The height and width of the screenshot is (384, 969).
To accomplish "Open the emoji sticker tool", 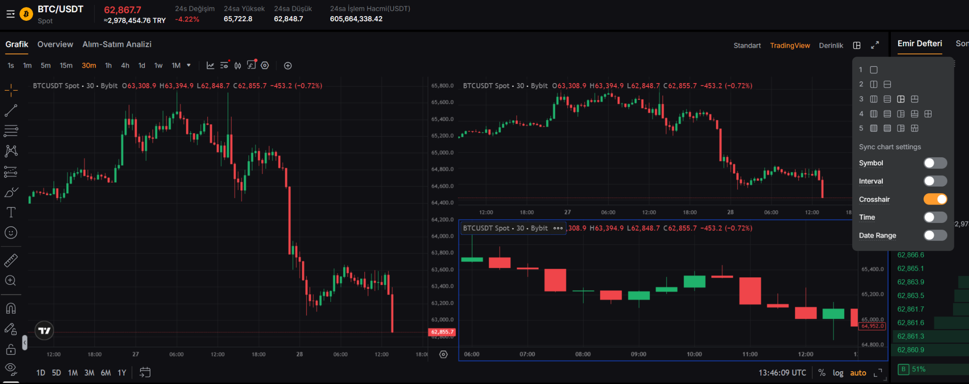I will tap(11, 233).
